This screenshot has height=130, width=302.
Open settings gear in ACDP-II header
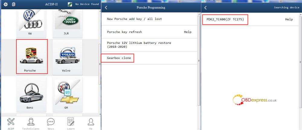5,4
